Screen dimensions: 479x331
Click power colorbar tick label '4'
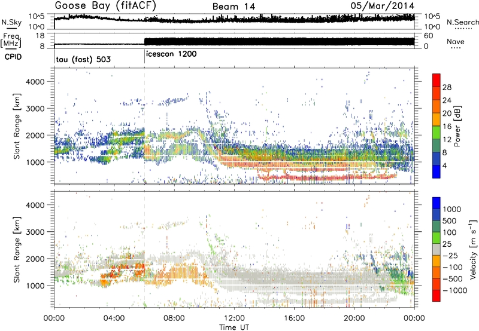pos(444,166)
